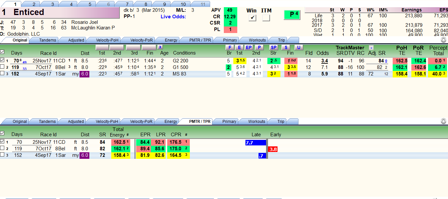Click owner name Godolphin, LLC
This screenshot has height=199, width=448.
pos(24,34)
